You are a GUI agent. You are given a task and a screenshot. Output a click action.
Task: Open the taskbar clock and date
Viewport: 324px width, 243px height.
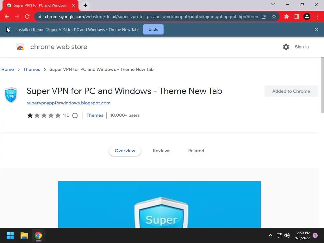pos(302,235)
